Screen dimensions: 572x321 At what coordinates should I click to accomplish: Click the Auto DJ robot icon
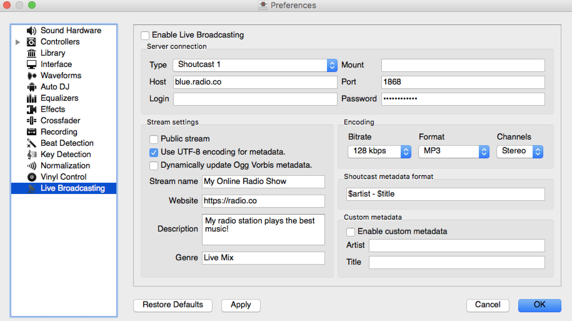(x=31, y=87)
